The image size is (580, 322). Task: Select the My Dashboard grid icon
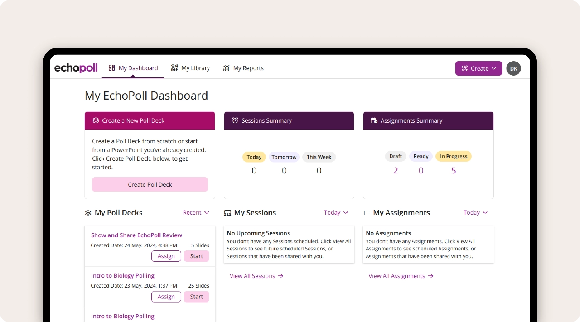coord(111,67)
